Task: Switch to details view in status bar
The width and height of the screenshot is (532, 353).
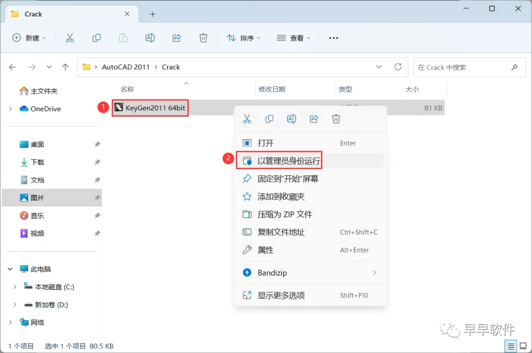Action: coord(511,346)
